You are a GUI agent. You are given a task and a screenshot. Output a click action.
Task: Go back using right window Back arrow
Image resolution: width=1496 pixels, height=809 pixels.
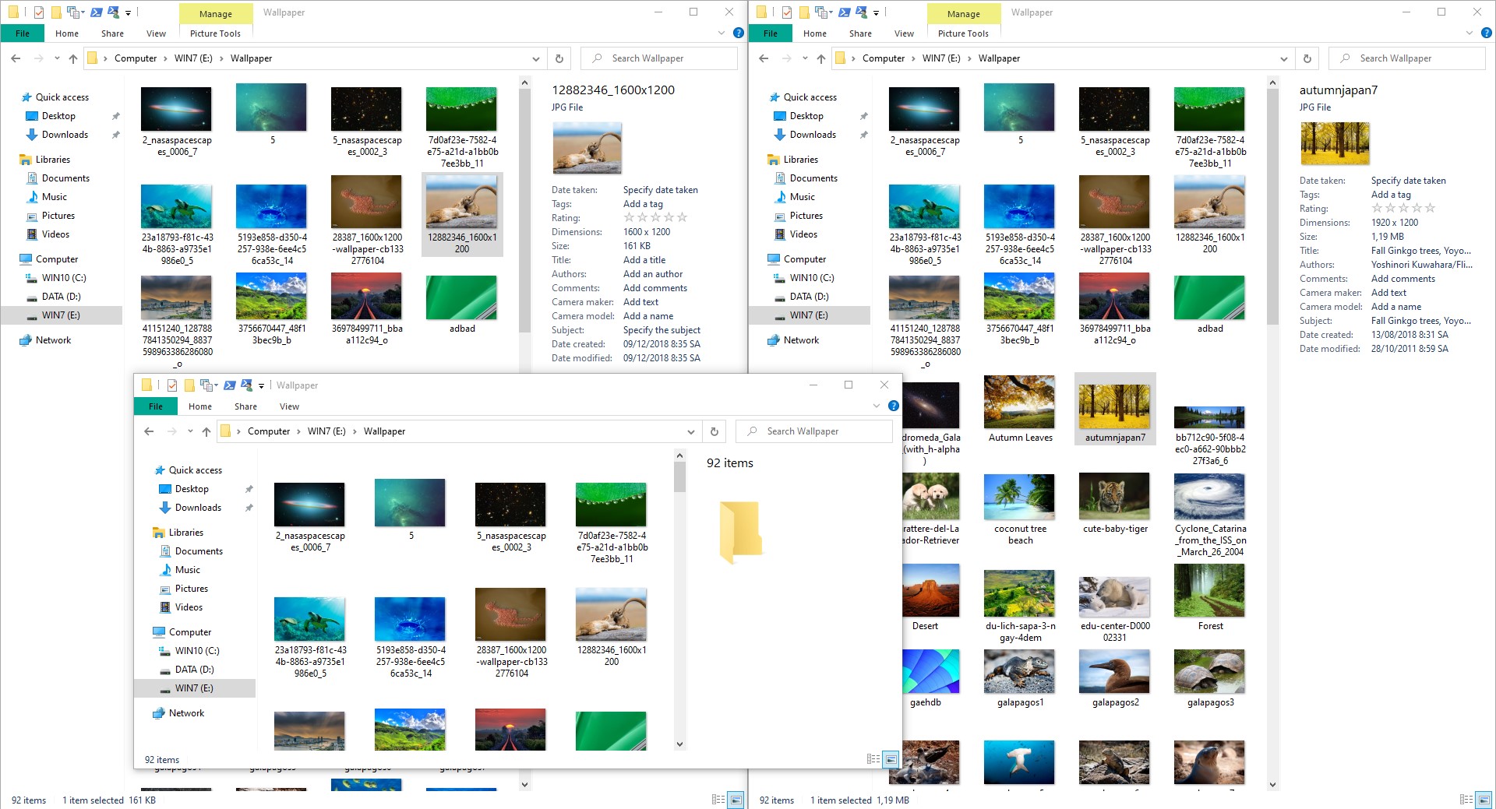[x=764, y=58]
